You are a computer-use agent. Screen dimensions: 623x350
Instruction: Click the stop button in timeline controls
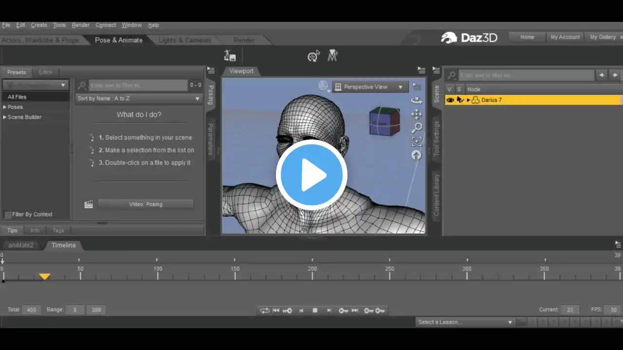pyautogui.click(x=315, y=311)
